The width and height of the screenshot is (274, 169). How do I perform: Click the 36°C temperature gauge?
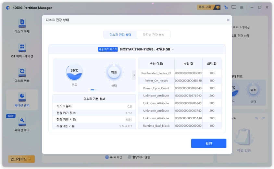pyautogui.click(x=74, y=72)
